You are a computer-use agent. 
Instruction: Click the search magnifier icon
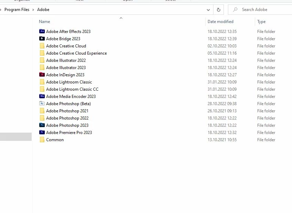[x=236, y=10]
